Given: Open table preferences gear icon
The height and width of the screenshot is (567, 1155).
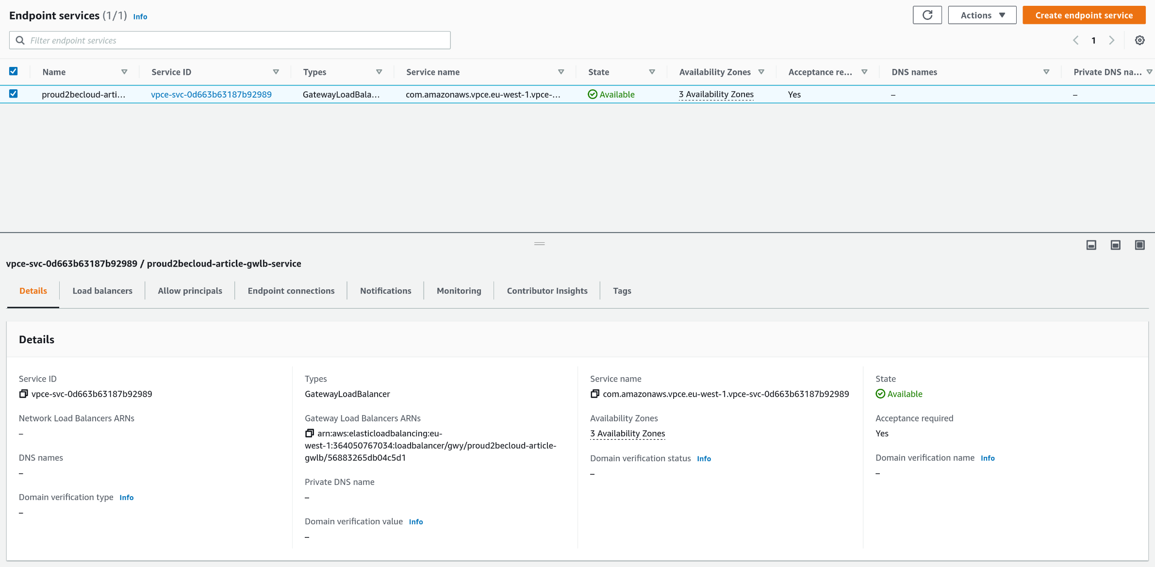Looking at the screenshot, I should (x=1139, y=40).
